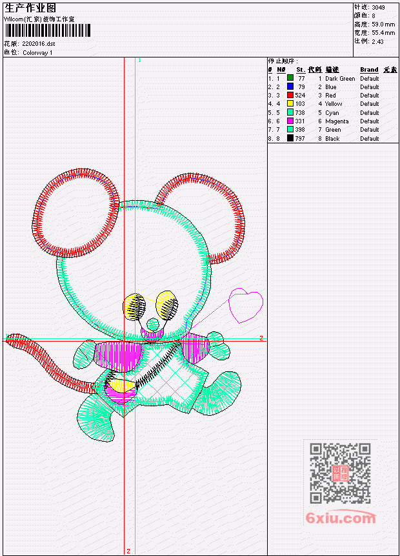Click the mouse's small cyan nose
The height and width of the screenshot is (556, 400).
(x=153, y=324)
